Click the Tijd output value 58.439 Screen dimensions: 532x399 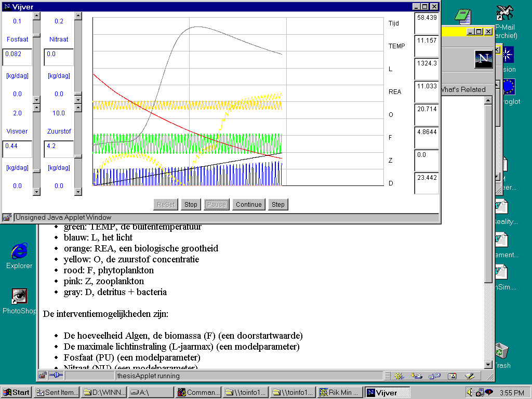427,23
